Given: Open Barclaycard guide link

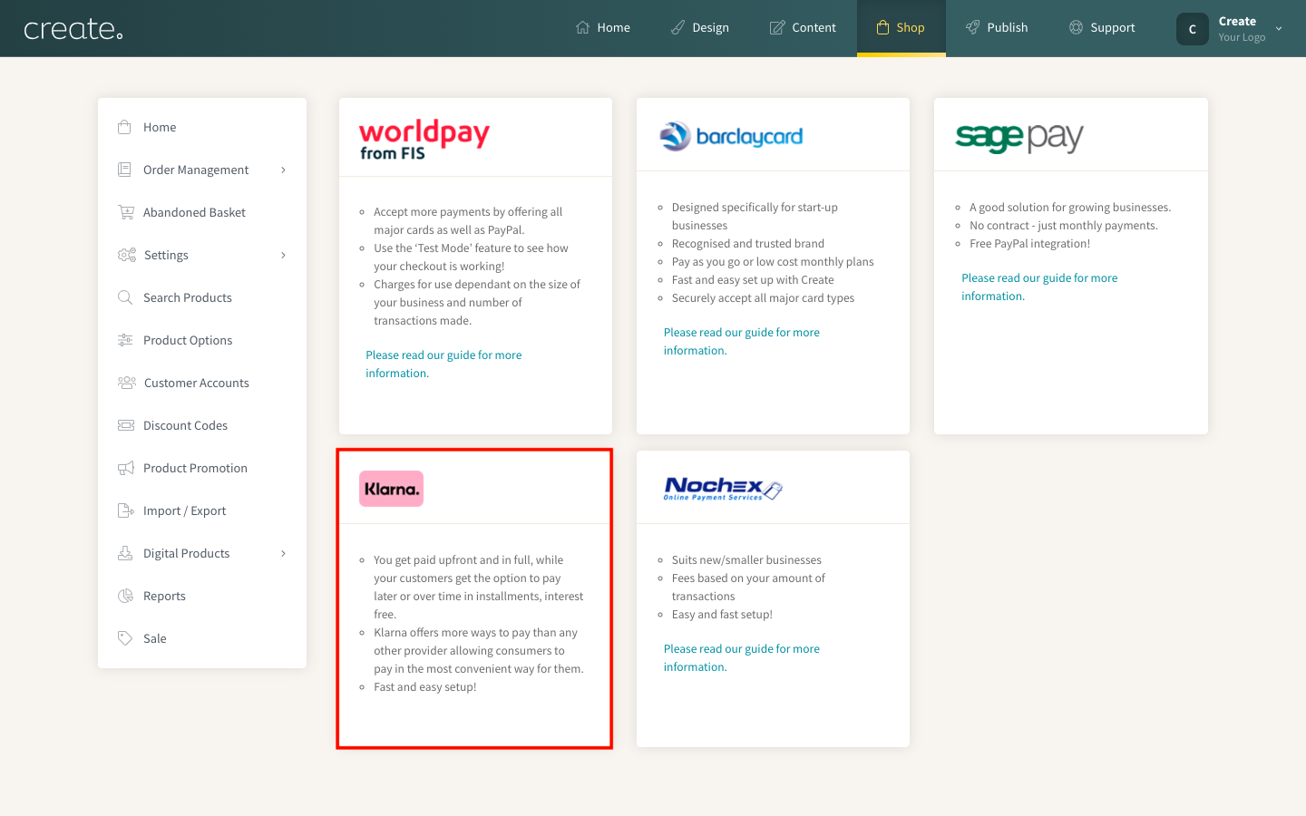Looking at the screenshot, I should tap(741, 341).
